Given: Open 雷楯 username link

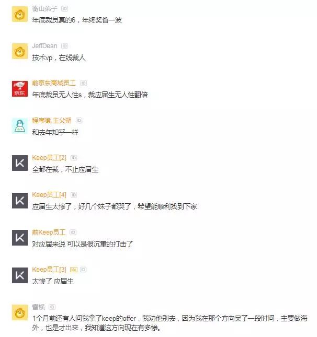Looking at the screenshot, I should [x=39, y=307].
